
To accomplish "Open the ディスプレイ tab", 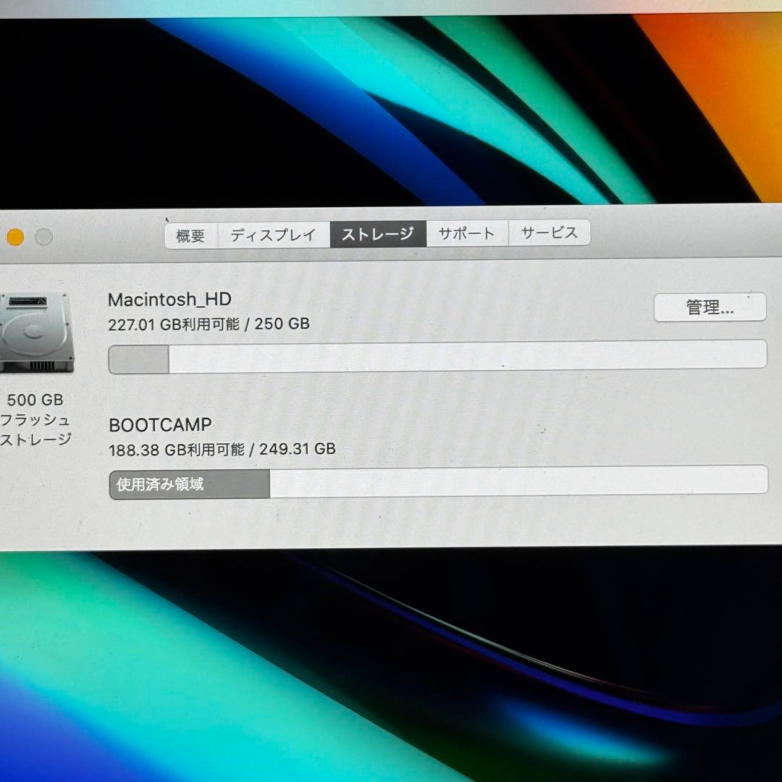I will (272, 234).
